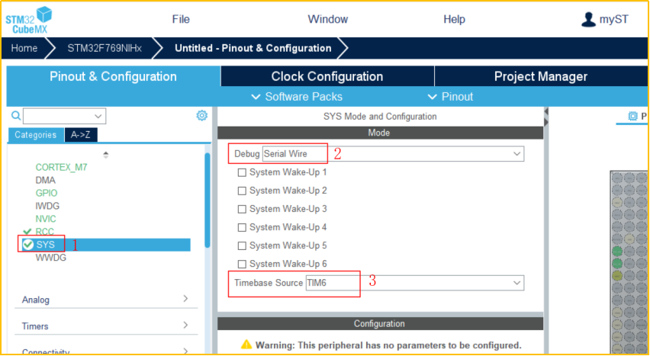
Task: Go to the Home breadcrumb
Action: [x=24, y=48]
